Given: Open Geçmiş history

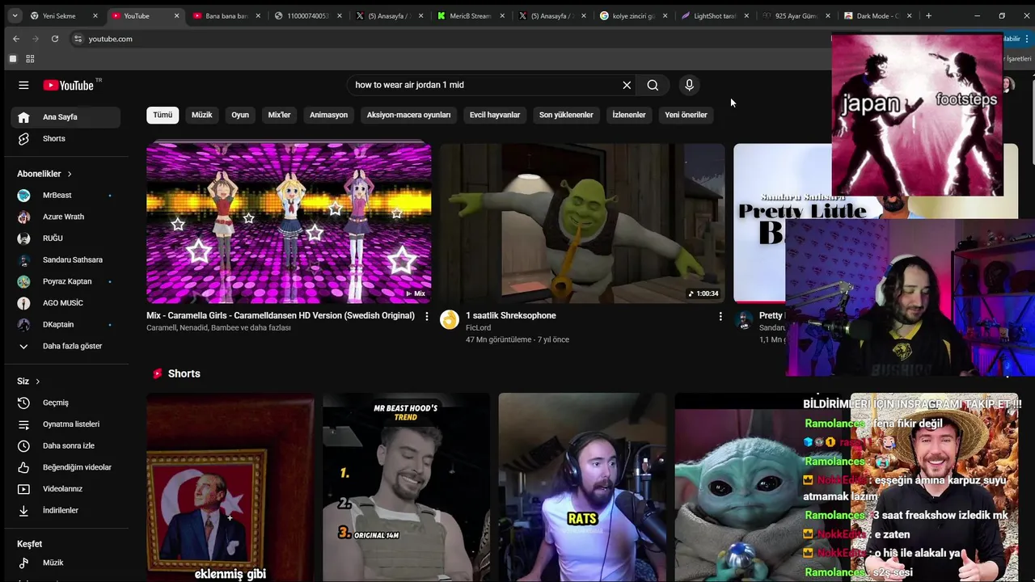Looking at the screenshot, I should tap(65, 403).
